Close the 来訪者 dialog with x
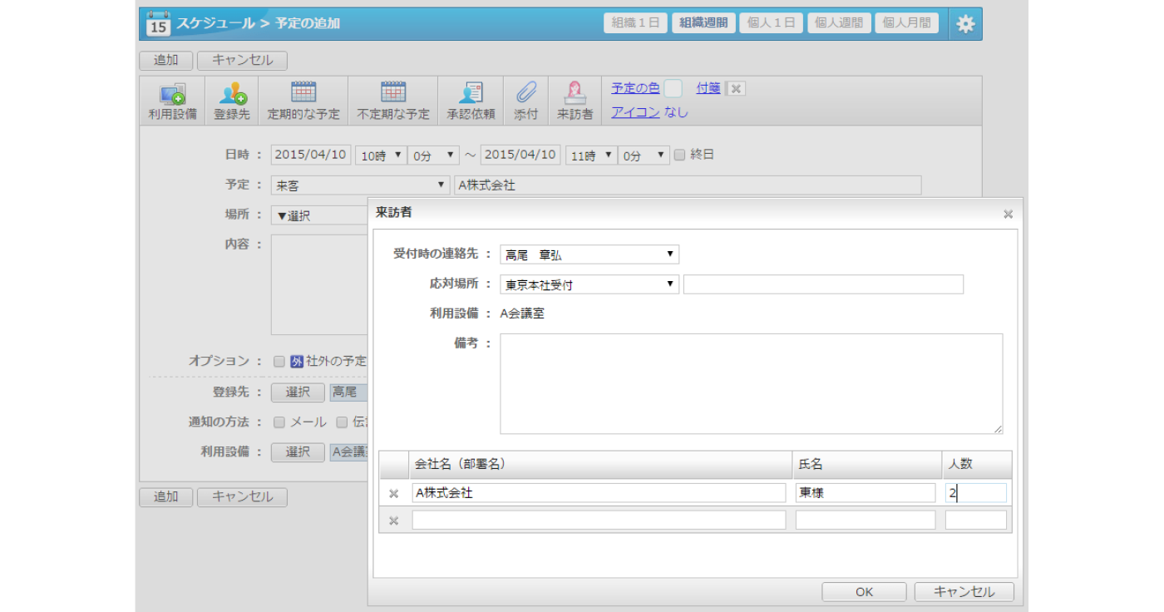 (1008, 214)
